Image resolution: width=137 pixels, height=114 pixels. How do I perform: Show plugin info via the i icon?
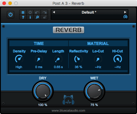[30, 17]
